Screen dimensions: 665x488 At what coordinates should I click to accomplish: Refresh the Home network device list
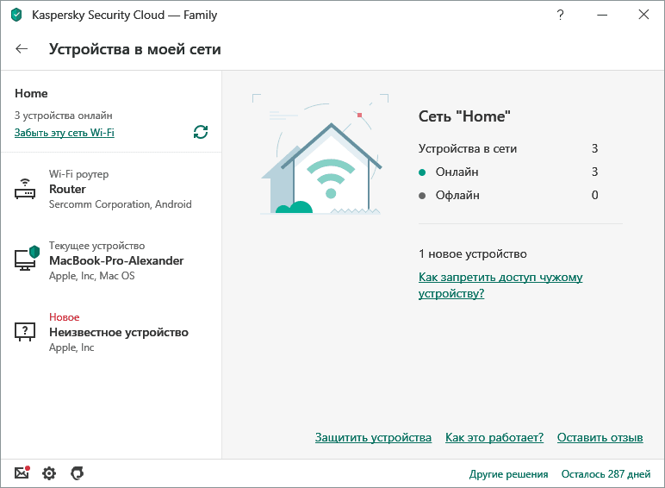[201, 132]
